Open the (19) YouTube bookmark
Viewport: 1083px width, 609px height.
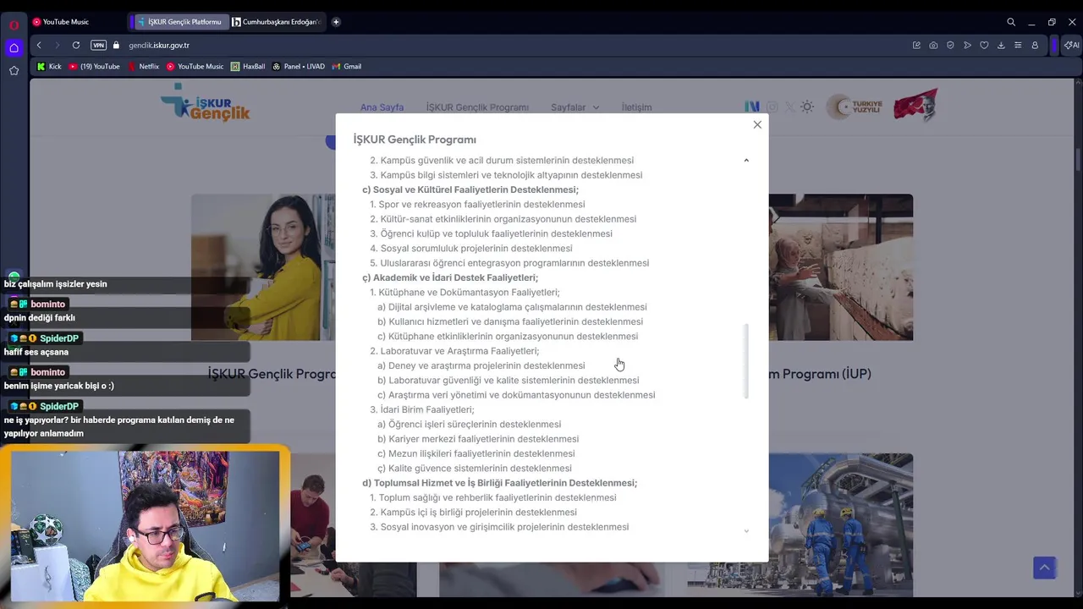(95, 66)
